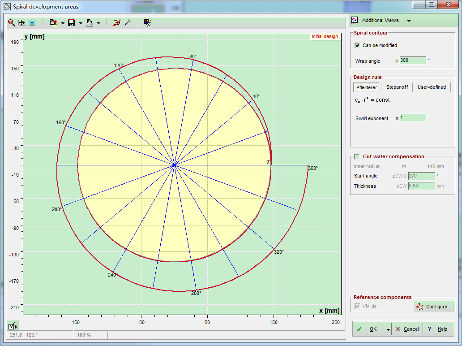Click the Configure reference components button

pos(434,307)
